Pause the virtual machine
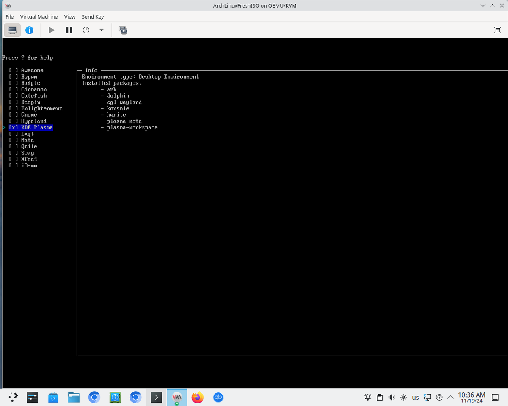Viewport: 508px width, 406px height. pos(69,30)
